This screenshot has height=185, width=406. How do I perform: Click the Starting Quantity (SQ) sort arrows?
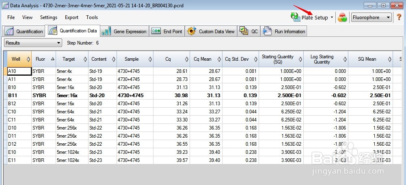tap(300, 60)
